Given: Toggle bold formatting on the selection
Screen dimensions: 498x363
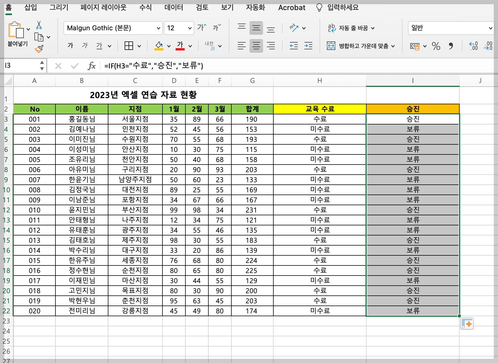Looking at the screenshot, I should tap(70, 46).
